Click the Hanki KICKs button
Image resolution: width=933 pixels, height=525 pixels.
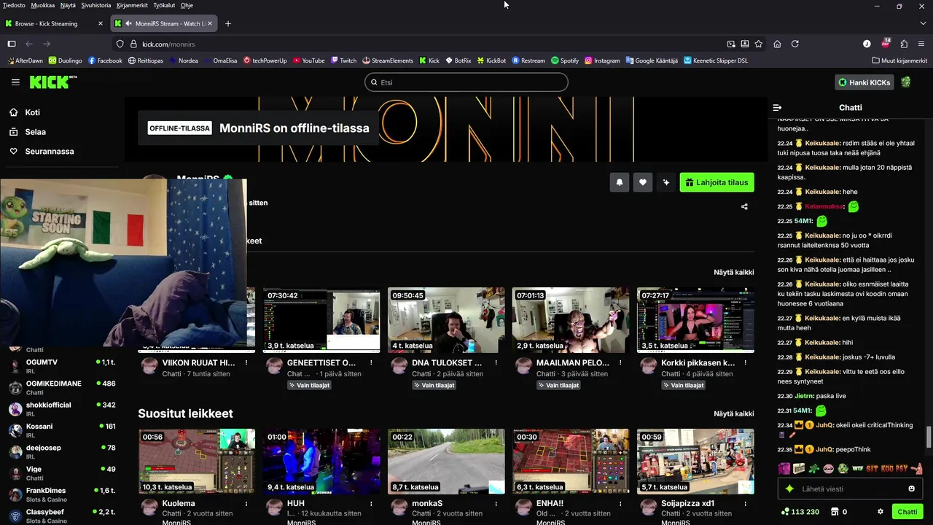(x=864, y=82)
